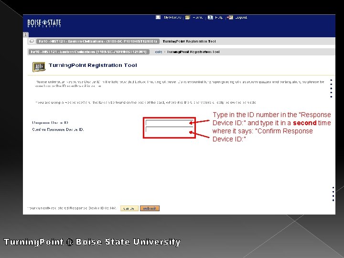Open the My Places icon

click(158, 17)
